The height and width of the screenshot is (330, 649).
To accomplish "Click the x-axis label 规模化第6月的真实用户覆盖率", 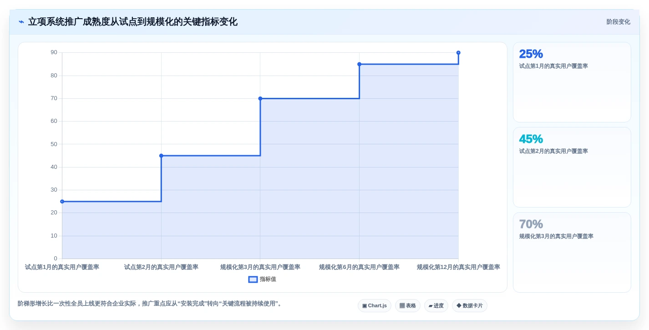I will point(359,267).
